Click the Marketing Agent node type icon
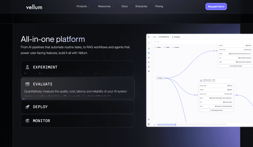This screenshot has width=253, height=147. point(201,81)
